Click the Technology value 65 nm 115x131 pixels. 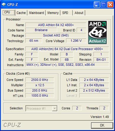click(34, 41)
